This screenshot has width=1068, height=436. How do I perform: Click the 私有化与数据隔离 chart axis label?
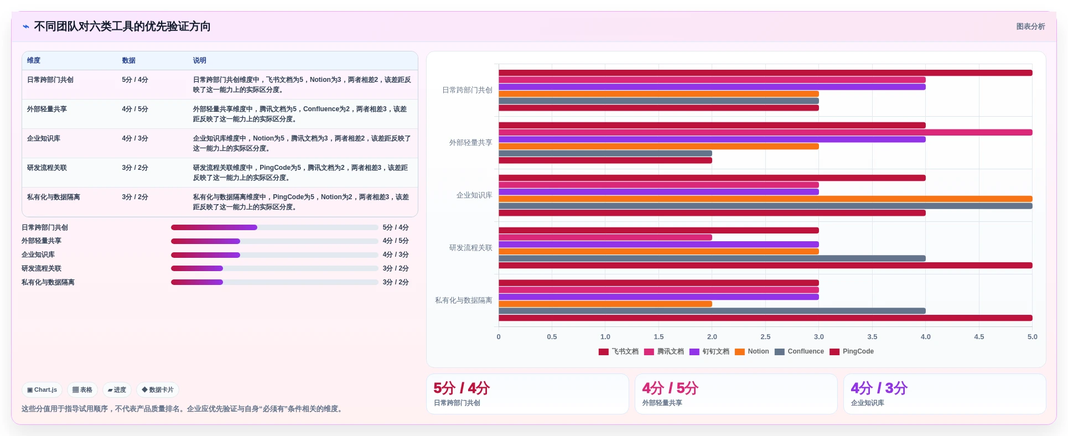463,300
